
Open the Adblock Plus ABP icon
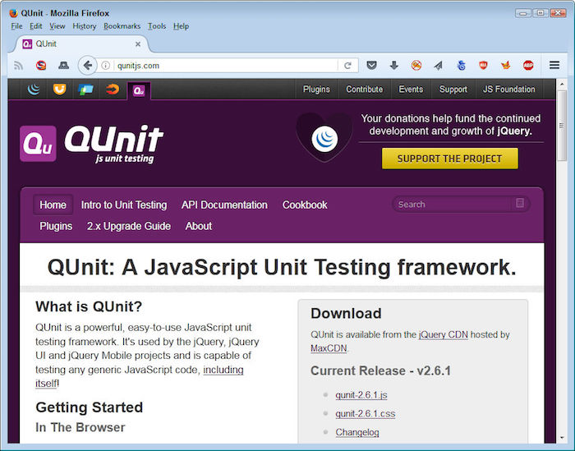(x=528, y=66)
